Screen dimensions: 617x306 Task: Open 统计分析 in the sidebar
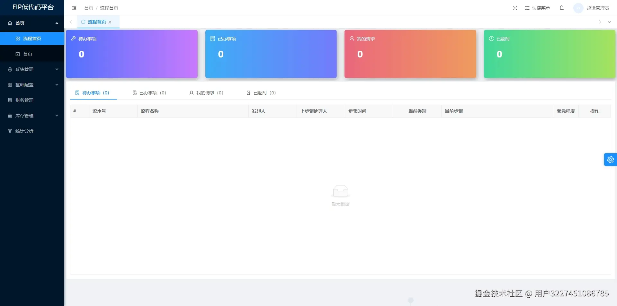(32, 131)
